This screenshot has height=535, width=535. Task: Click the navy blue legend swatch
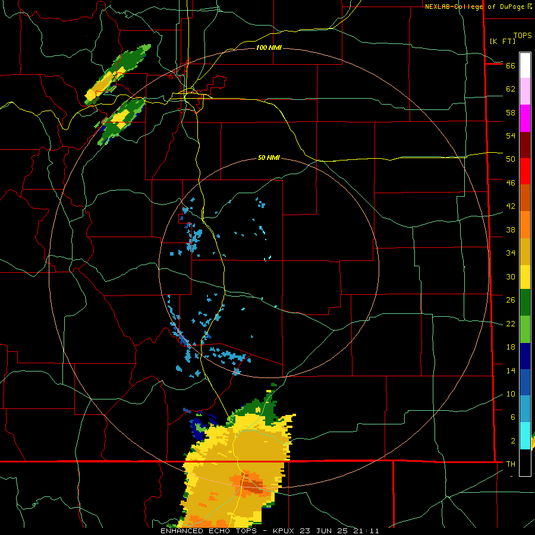[525, 356]
